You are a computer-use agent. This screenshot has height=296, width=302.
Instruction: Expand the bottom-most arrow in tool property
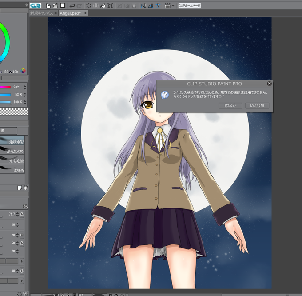tap(22, 281)
